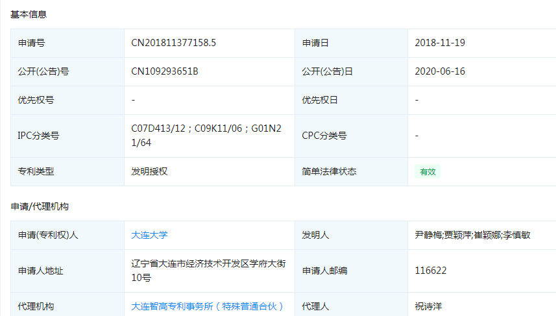556x316 pixels.
Task: Click the publication date 2020-06-16
Action: [440, 71]
